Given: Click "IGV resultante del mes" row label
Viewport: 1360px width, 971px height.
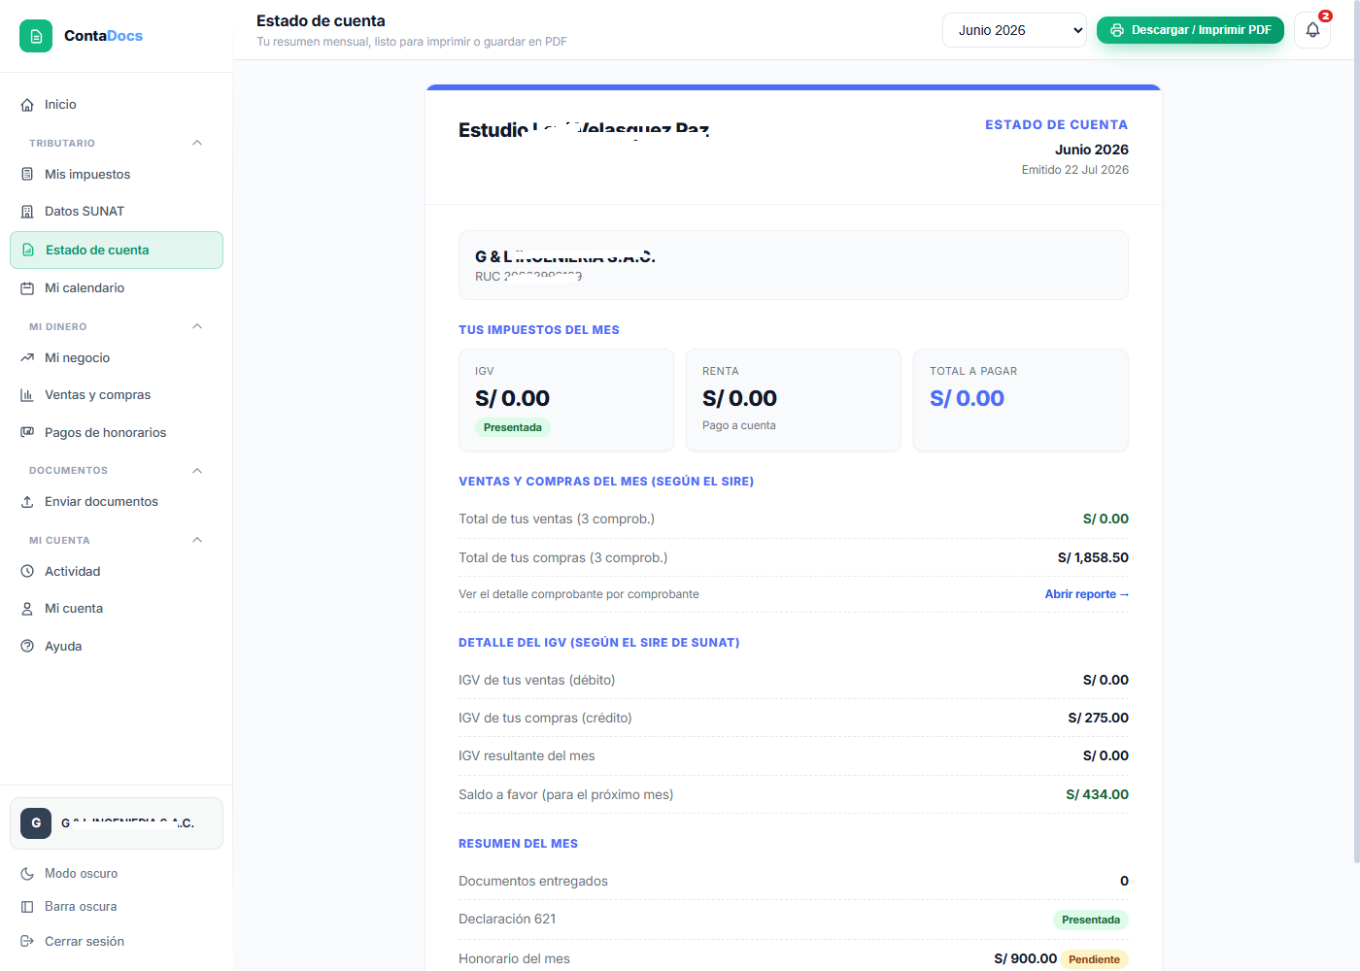Looking at the screenshot, I should pyautogui.click(x=527, y=756).
